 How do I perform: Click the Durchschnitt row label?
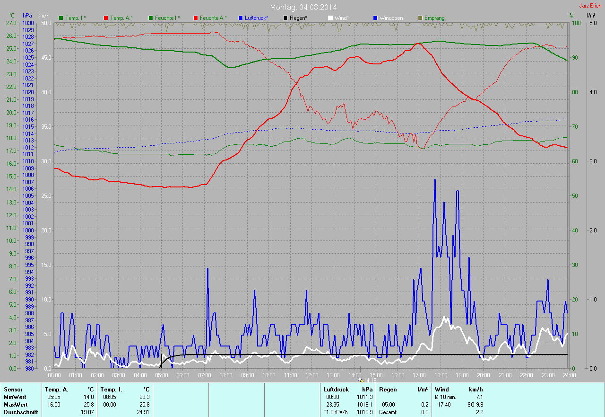click(x=20, y=412)
